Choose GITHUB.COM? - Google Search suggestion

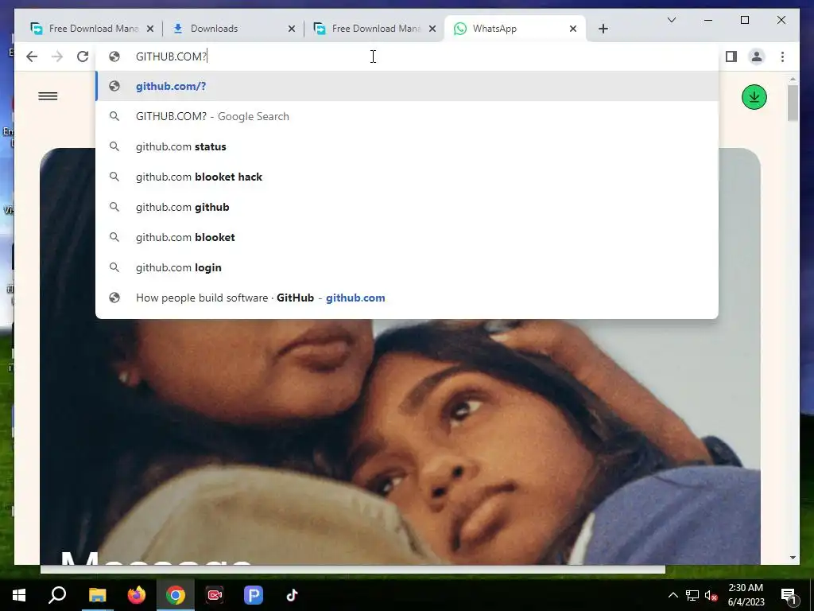coord(407,116)
